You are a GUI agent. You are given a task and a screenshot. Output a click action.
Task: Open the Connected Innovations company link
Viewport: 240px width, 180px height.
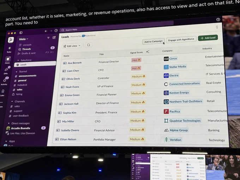coord(185,84)
